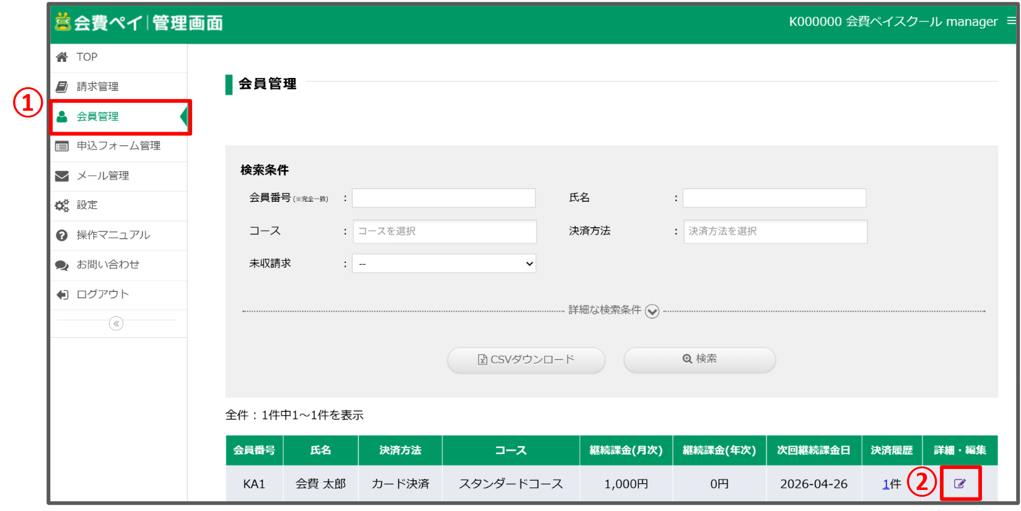Open the 決済方法を選択 dropdown
This screenshot has height=511, width=1021.
776,231
